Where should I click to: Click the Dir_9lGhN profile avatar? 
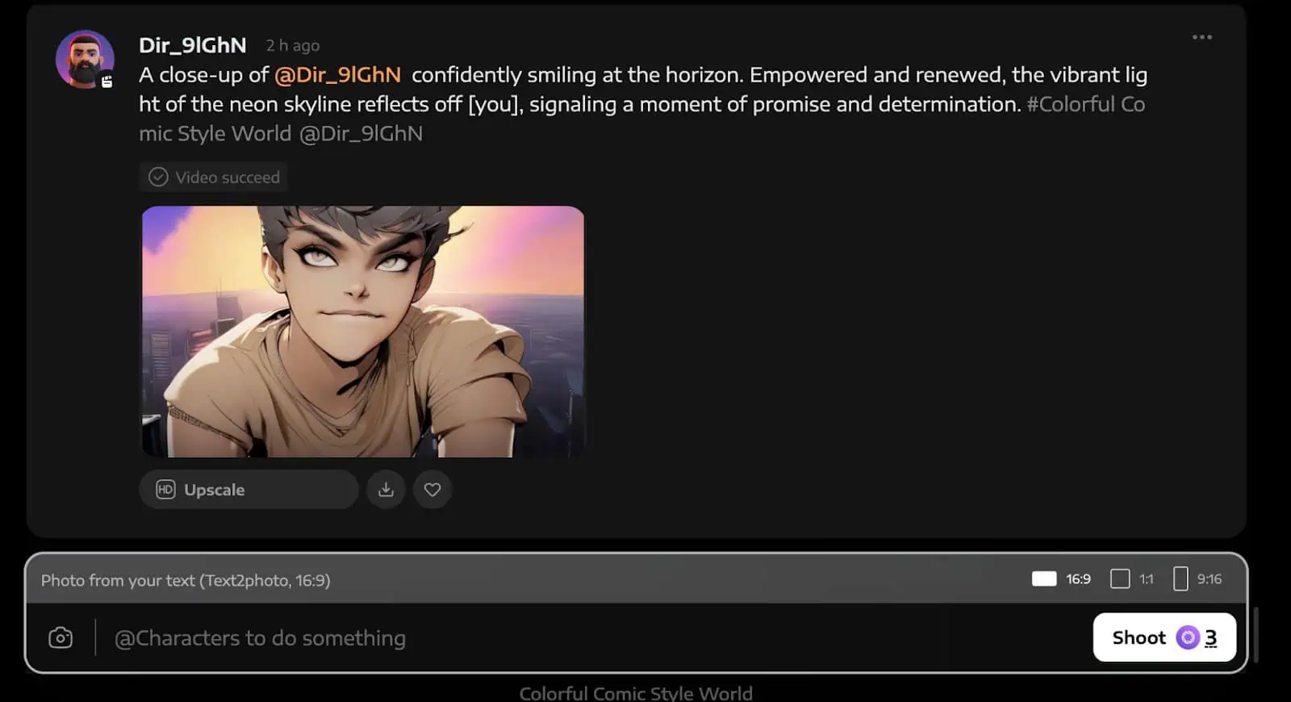[x=85, y=60]
